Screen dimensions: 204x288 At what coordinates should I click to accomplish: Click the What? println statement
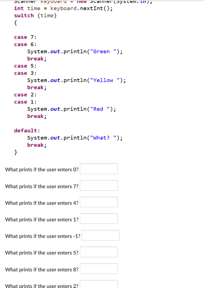tap(75, 138)
